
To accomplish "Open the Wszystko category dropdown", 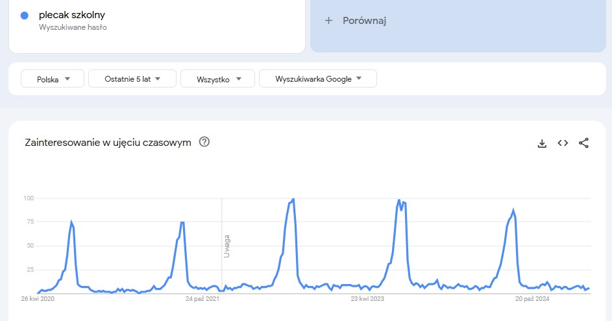I will click(x=218, y=78).
